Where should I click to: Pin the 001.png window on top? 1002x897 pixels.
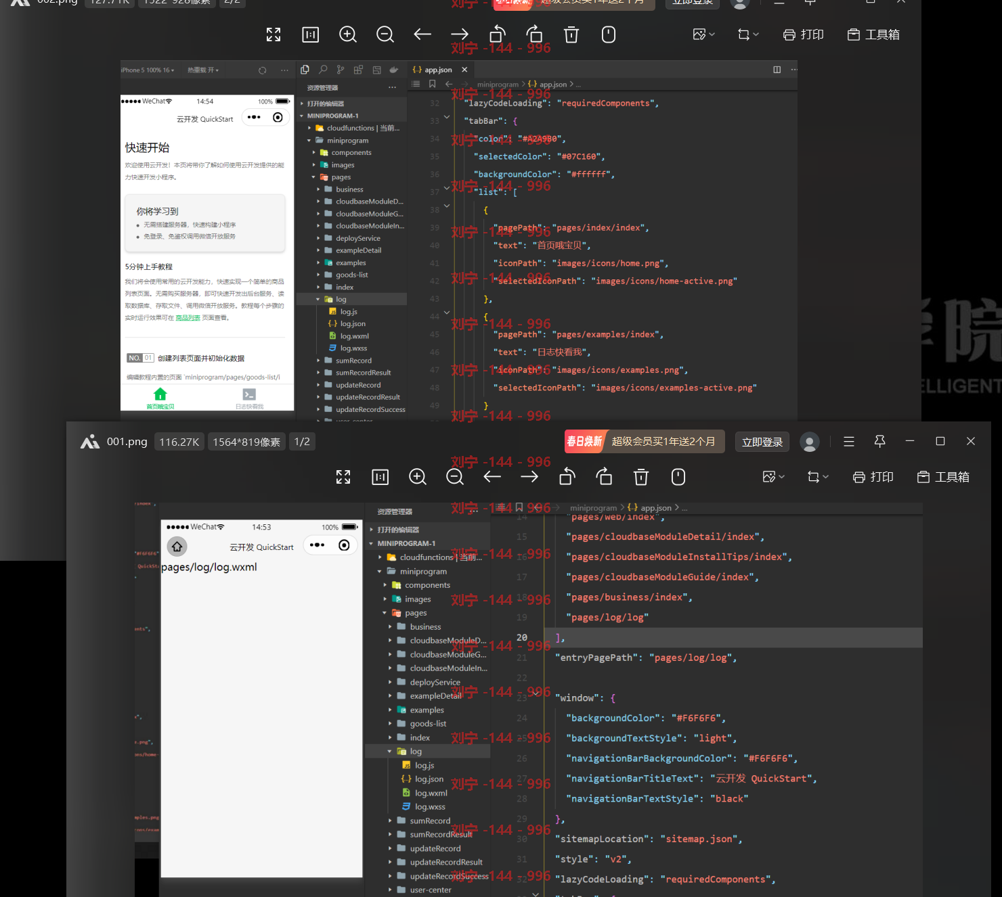(880, 442)
